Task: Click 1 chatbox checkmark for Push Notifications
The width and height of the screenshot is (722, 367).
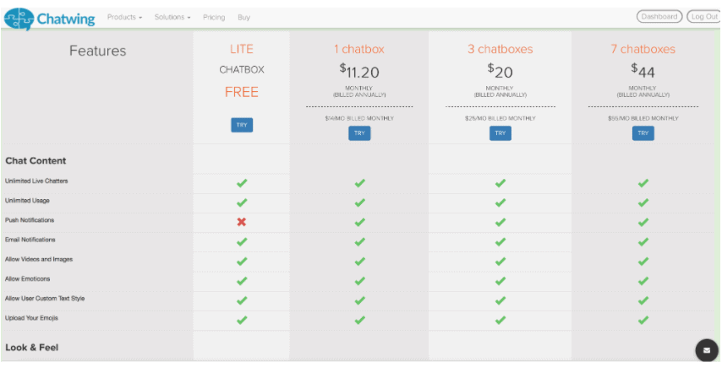Action: [359, 223]
